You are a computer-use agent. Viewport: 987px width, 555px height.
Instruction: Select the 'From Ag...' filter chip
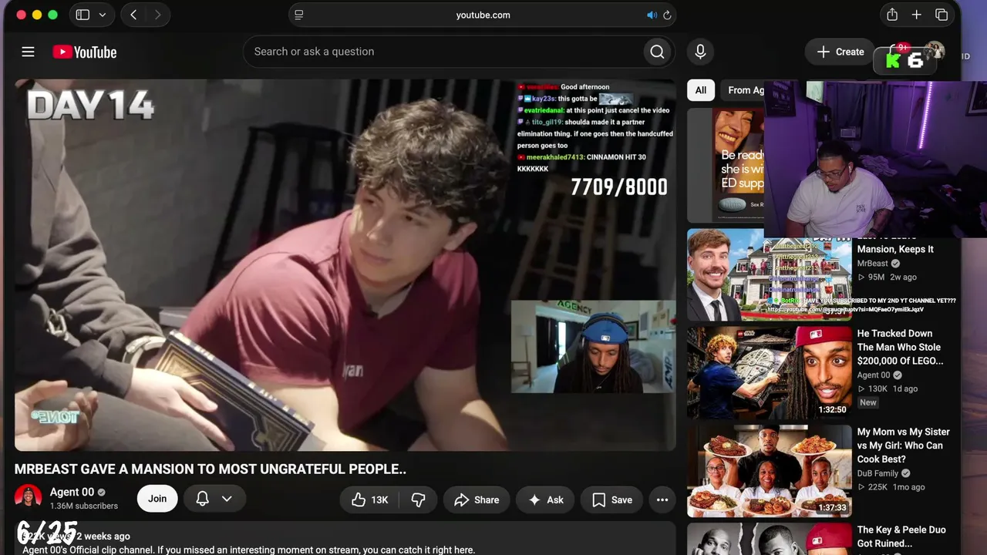coord(744,90)
